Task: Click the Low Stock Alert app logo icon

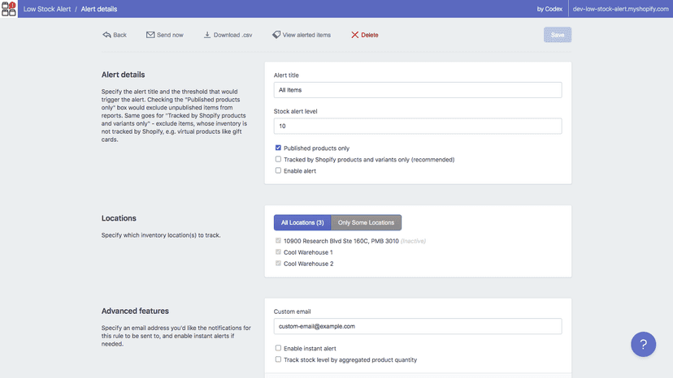Action: (x=9, y=9)
